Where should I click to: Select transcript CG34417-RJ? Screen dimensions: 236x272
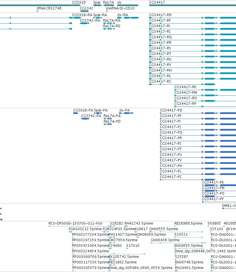pyautogui.click(x=160, y=32)
